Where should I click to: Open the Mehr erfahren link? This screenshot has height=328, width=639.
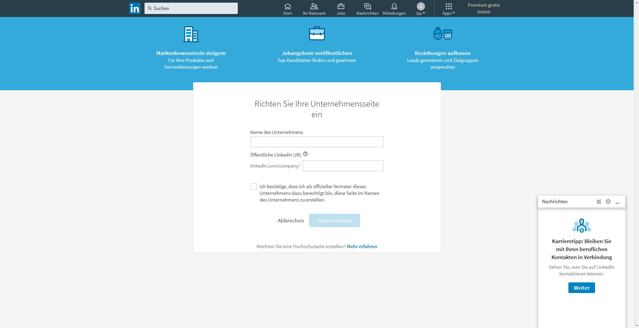tap(362, 246)
